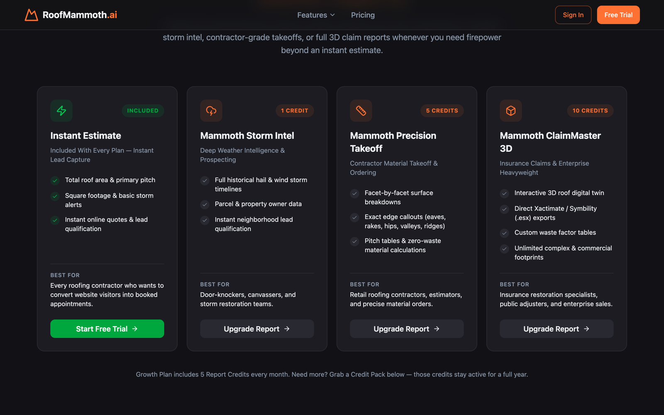Click Upgrade Report for Mammoth Precision Takeoff

point(407,329)
